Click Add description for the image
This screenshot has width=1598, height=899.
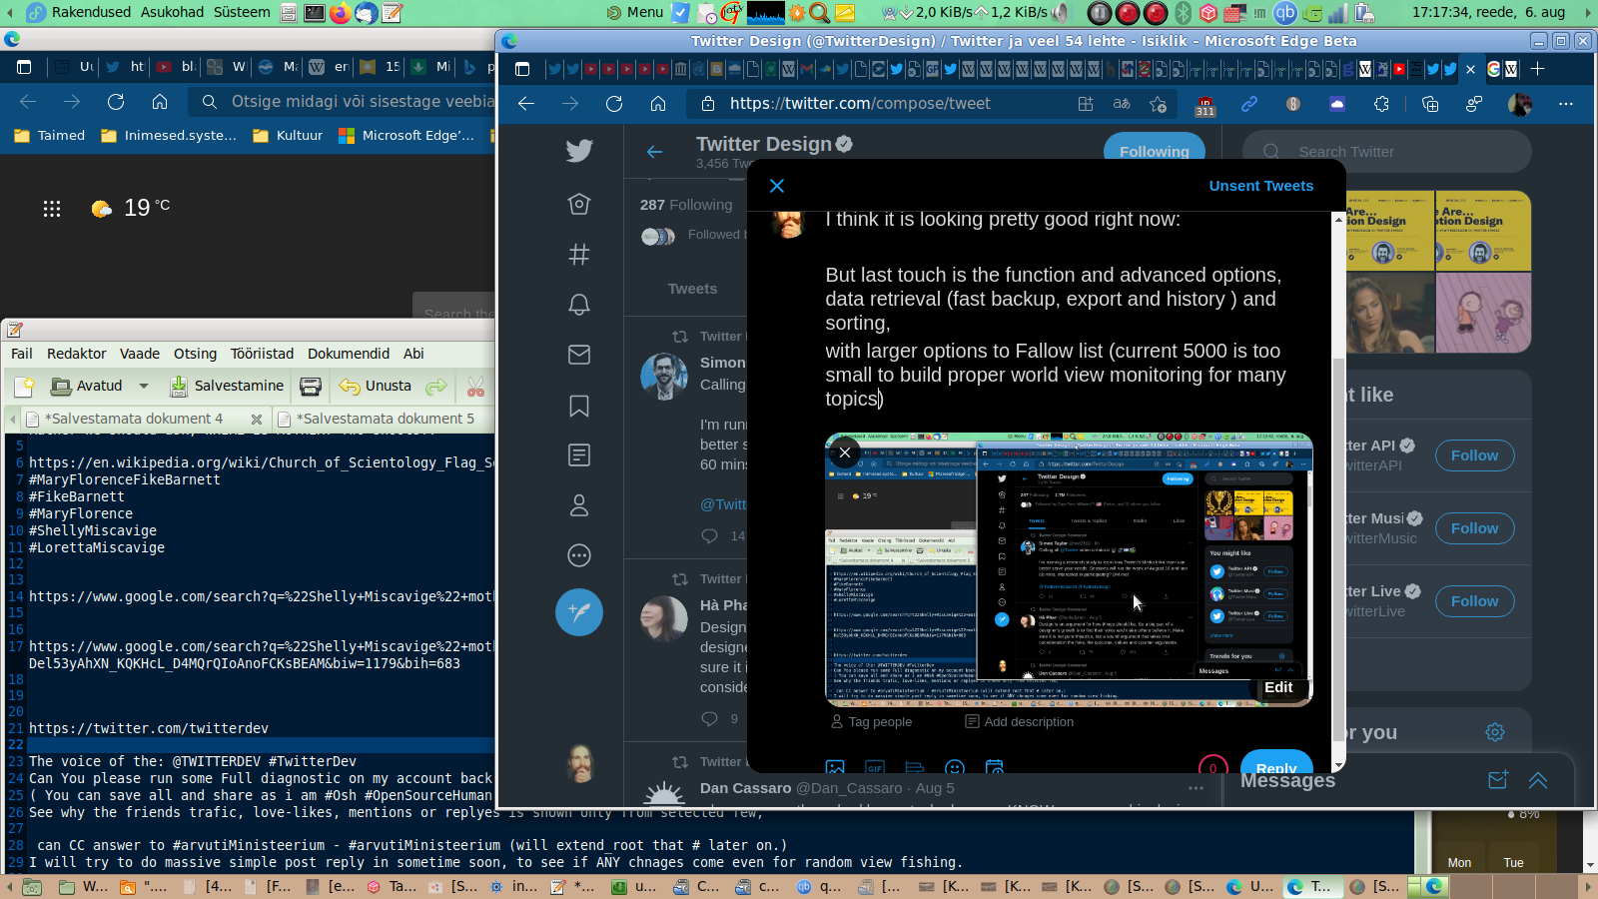(1020, 722)
